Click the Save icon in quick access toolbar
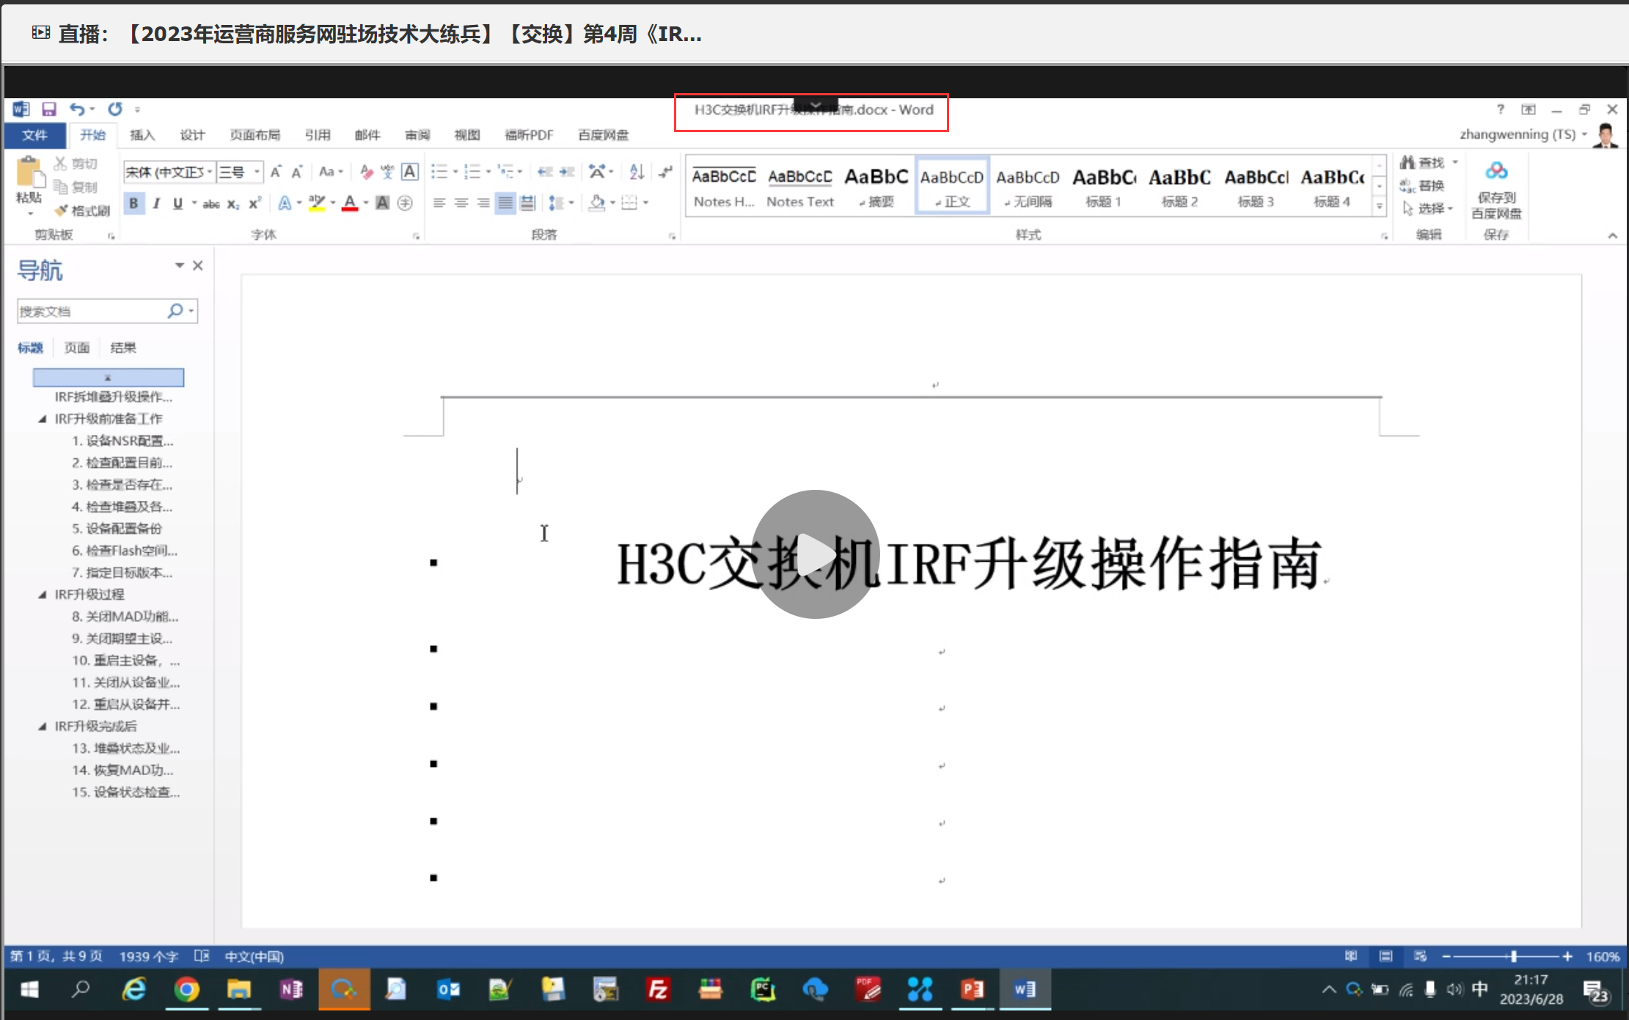 click(x=49, y=110)
